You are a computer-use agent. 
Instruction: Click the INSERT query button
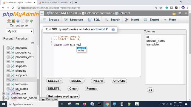[98, 81]
